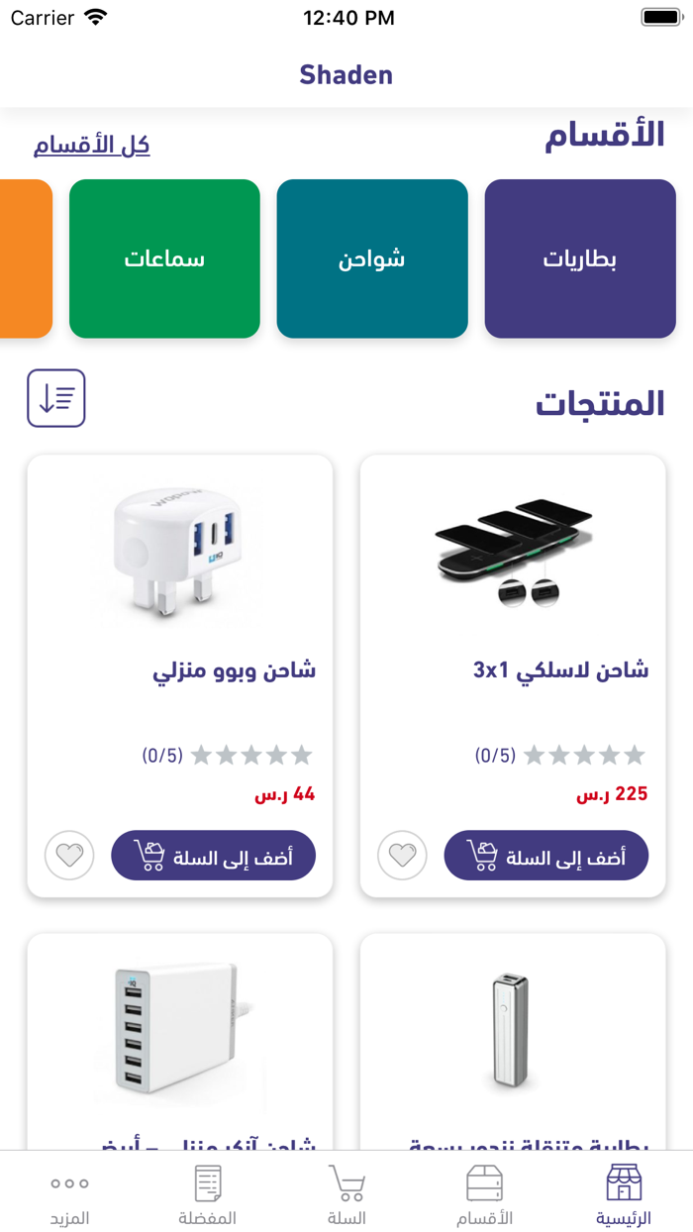Go to the المفضلة favorites tab
Screen dimensions: 693x1232
(x=208, y=1194)
